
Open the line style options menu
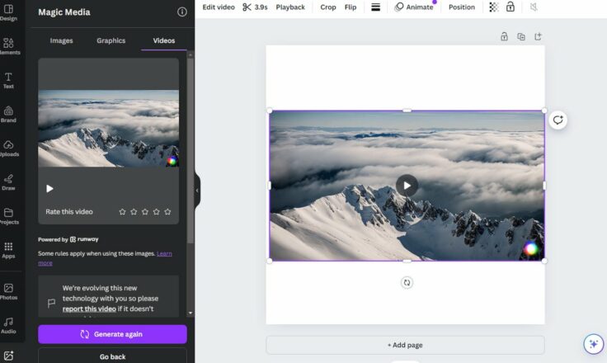tap(375, 7)
